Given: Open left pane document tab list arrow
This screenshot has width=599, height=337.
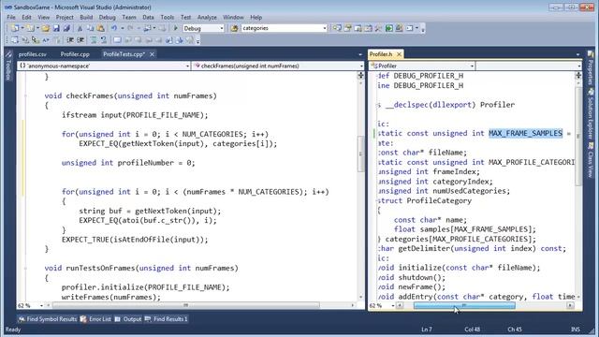Looking at the screenshot, I should [359, 54].
